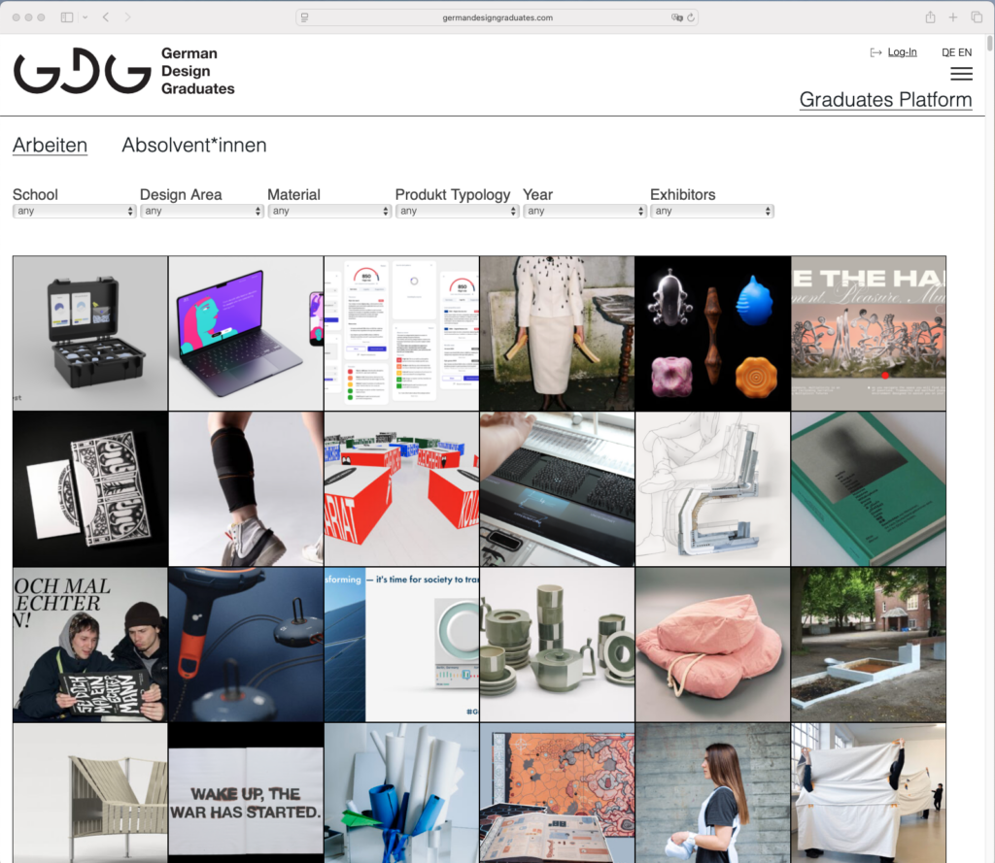The width and height of the screenshot is (995, 863).
Task: Open the Graduates Platform link
Action: pos(885,100)
